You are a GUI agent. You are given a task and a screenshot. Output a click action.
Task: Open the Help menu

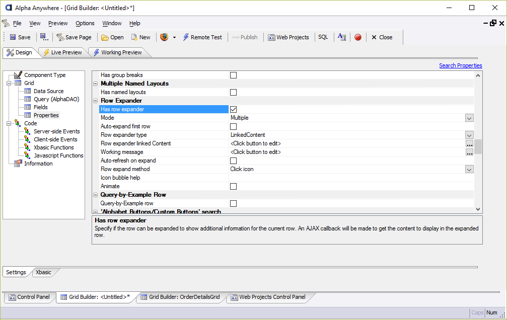135,23
